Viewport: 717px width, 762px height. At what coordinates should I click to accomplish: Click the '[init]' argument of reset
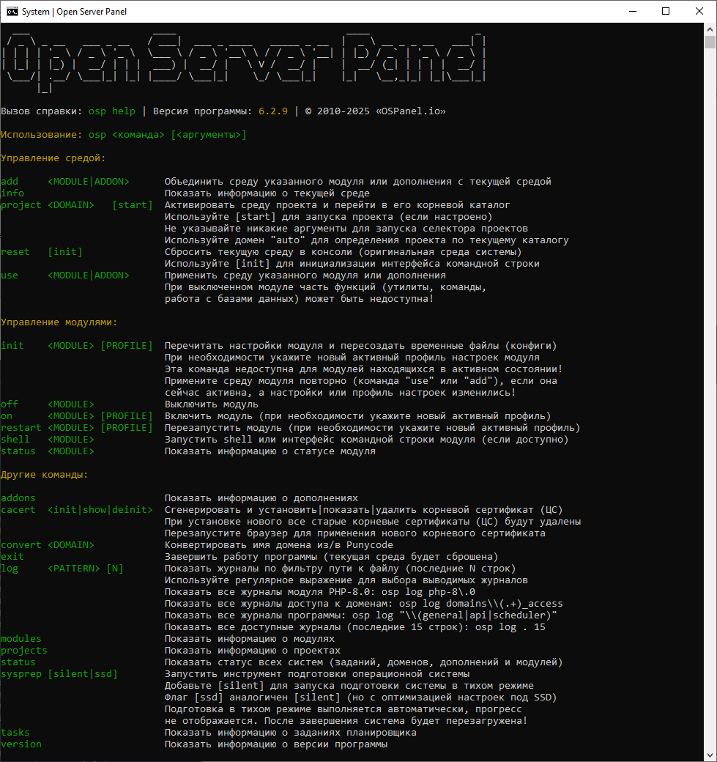point(65,252)
